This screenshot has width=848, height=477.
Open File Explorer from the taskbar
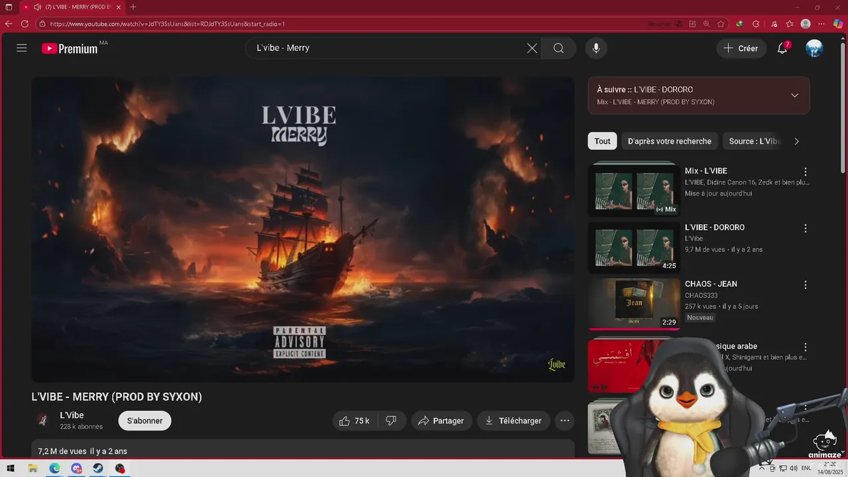point(32,468)
